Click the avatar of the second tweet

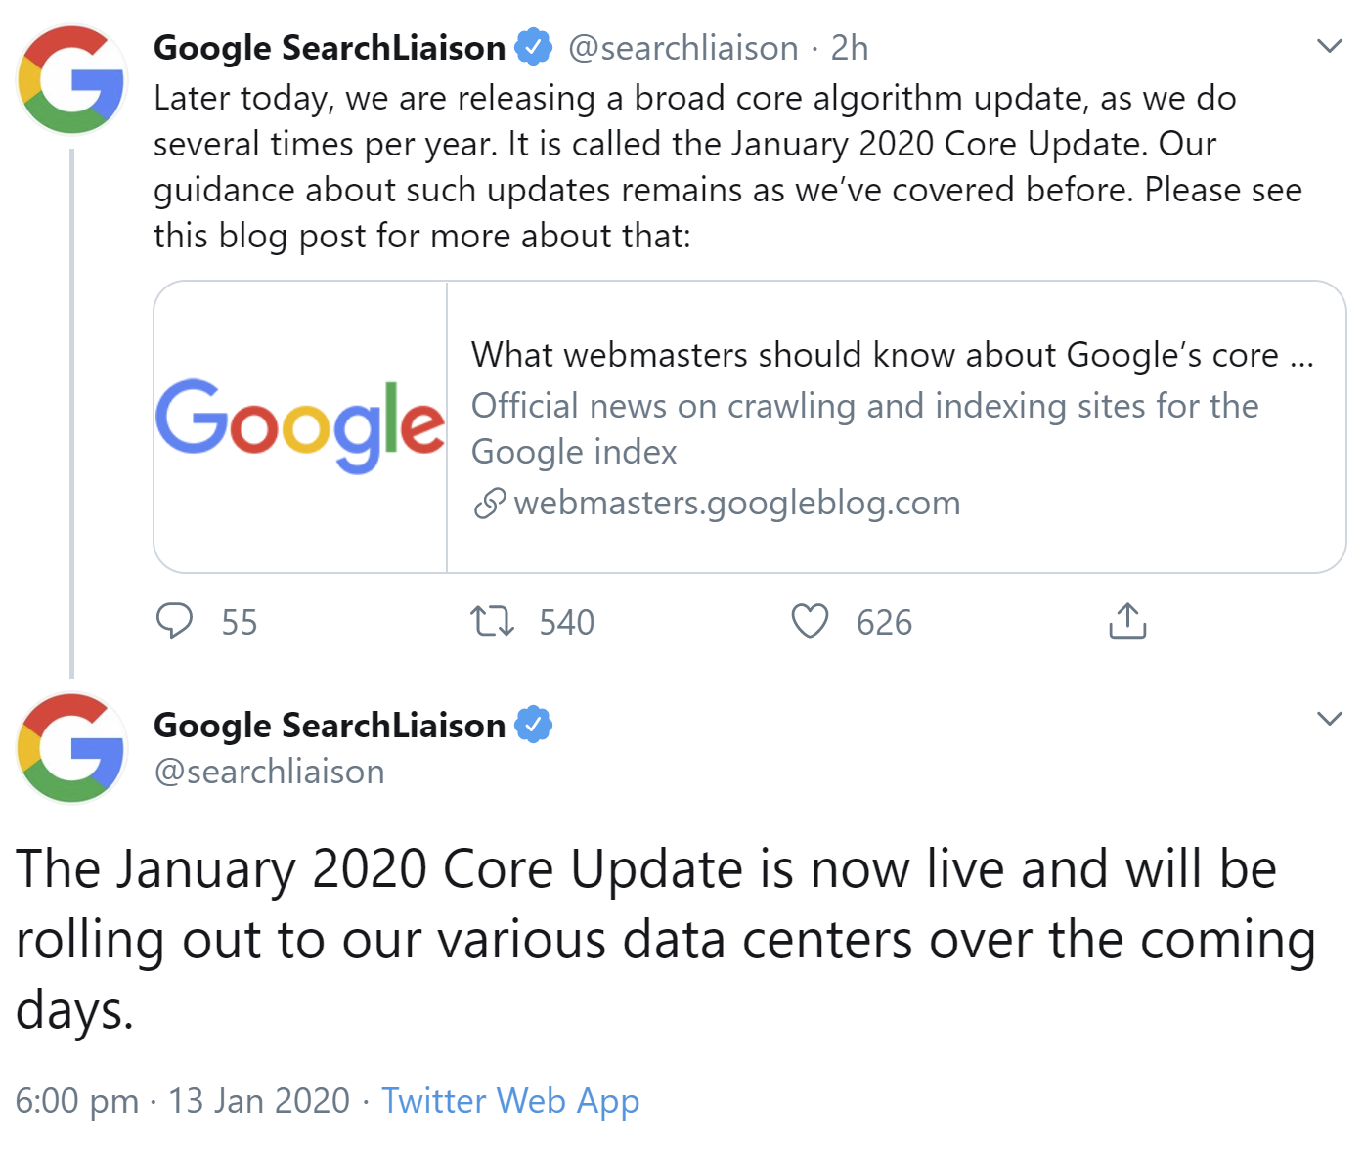click(x=70, y=748)
